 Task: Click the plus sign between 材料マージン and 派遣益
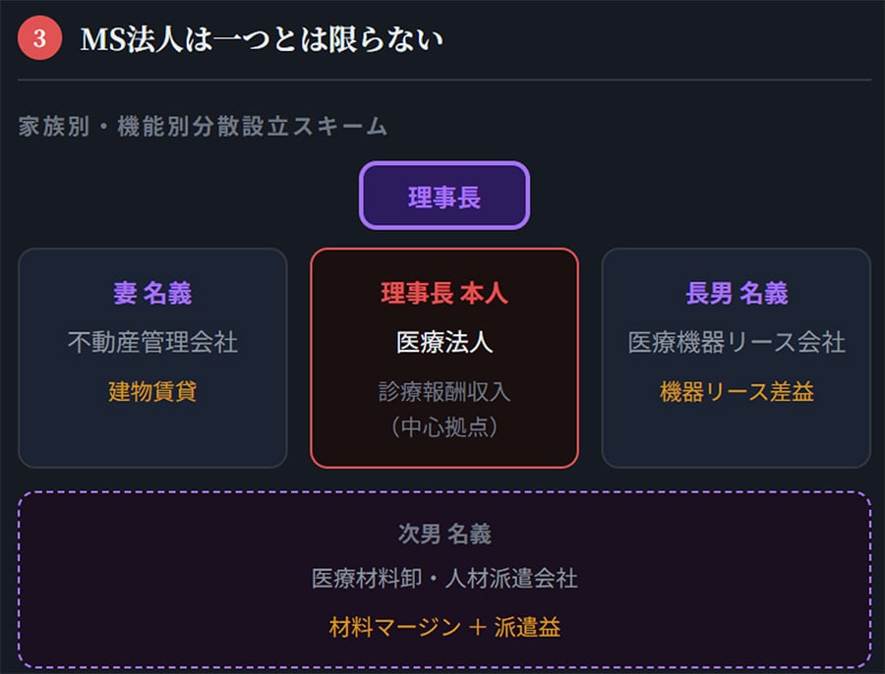pyautogui.click(x=479, y=627)
